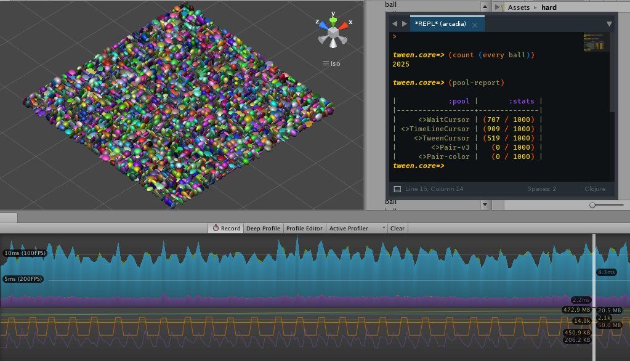The image size is (630, 361).
Task: Click the scene orientation gizmo cube
Action: pos(333,33)
